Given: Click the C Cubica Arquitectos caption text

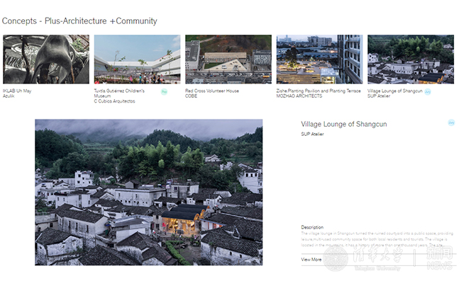Looking at the screenshot, I should (x=115, y=100).
